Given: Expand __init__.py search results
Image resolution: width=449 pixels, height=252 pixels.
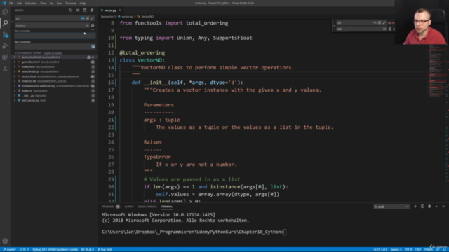Looking at the screenshot, I should [x=15, y=96].
